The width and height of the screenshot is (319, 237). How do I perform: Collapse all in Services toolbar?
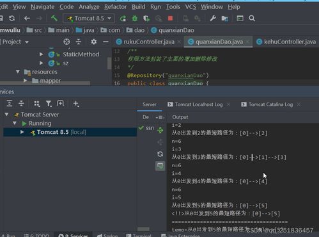(21, 103)
